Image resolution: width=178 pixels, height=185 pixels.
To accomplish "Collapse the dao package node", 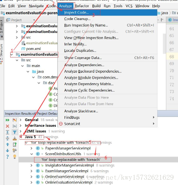I will [x=39, y=83].
